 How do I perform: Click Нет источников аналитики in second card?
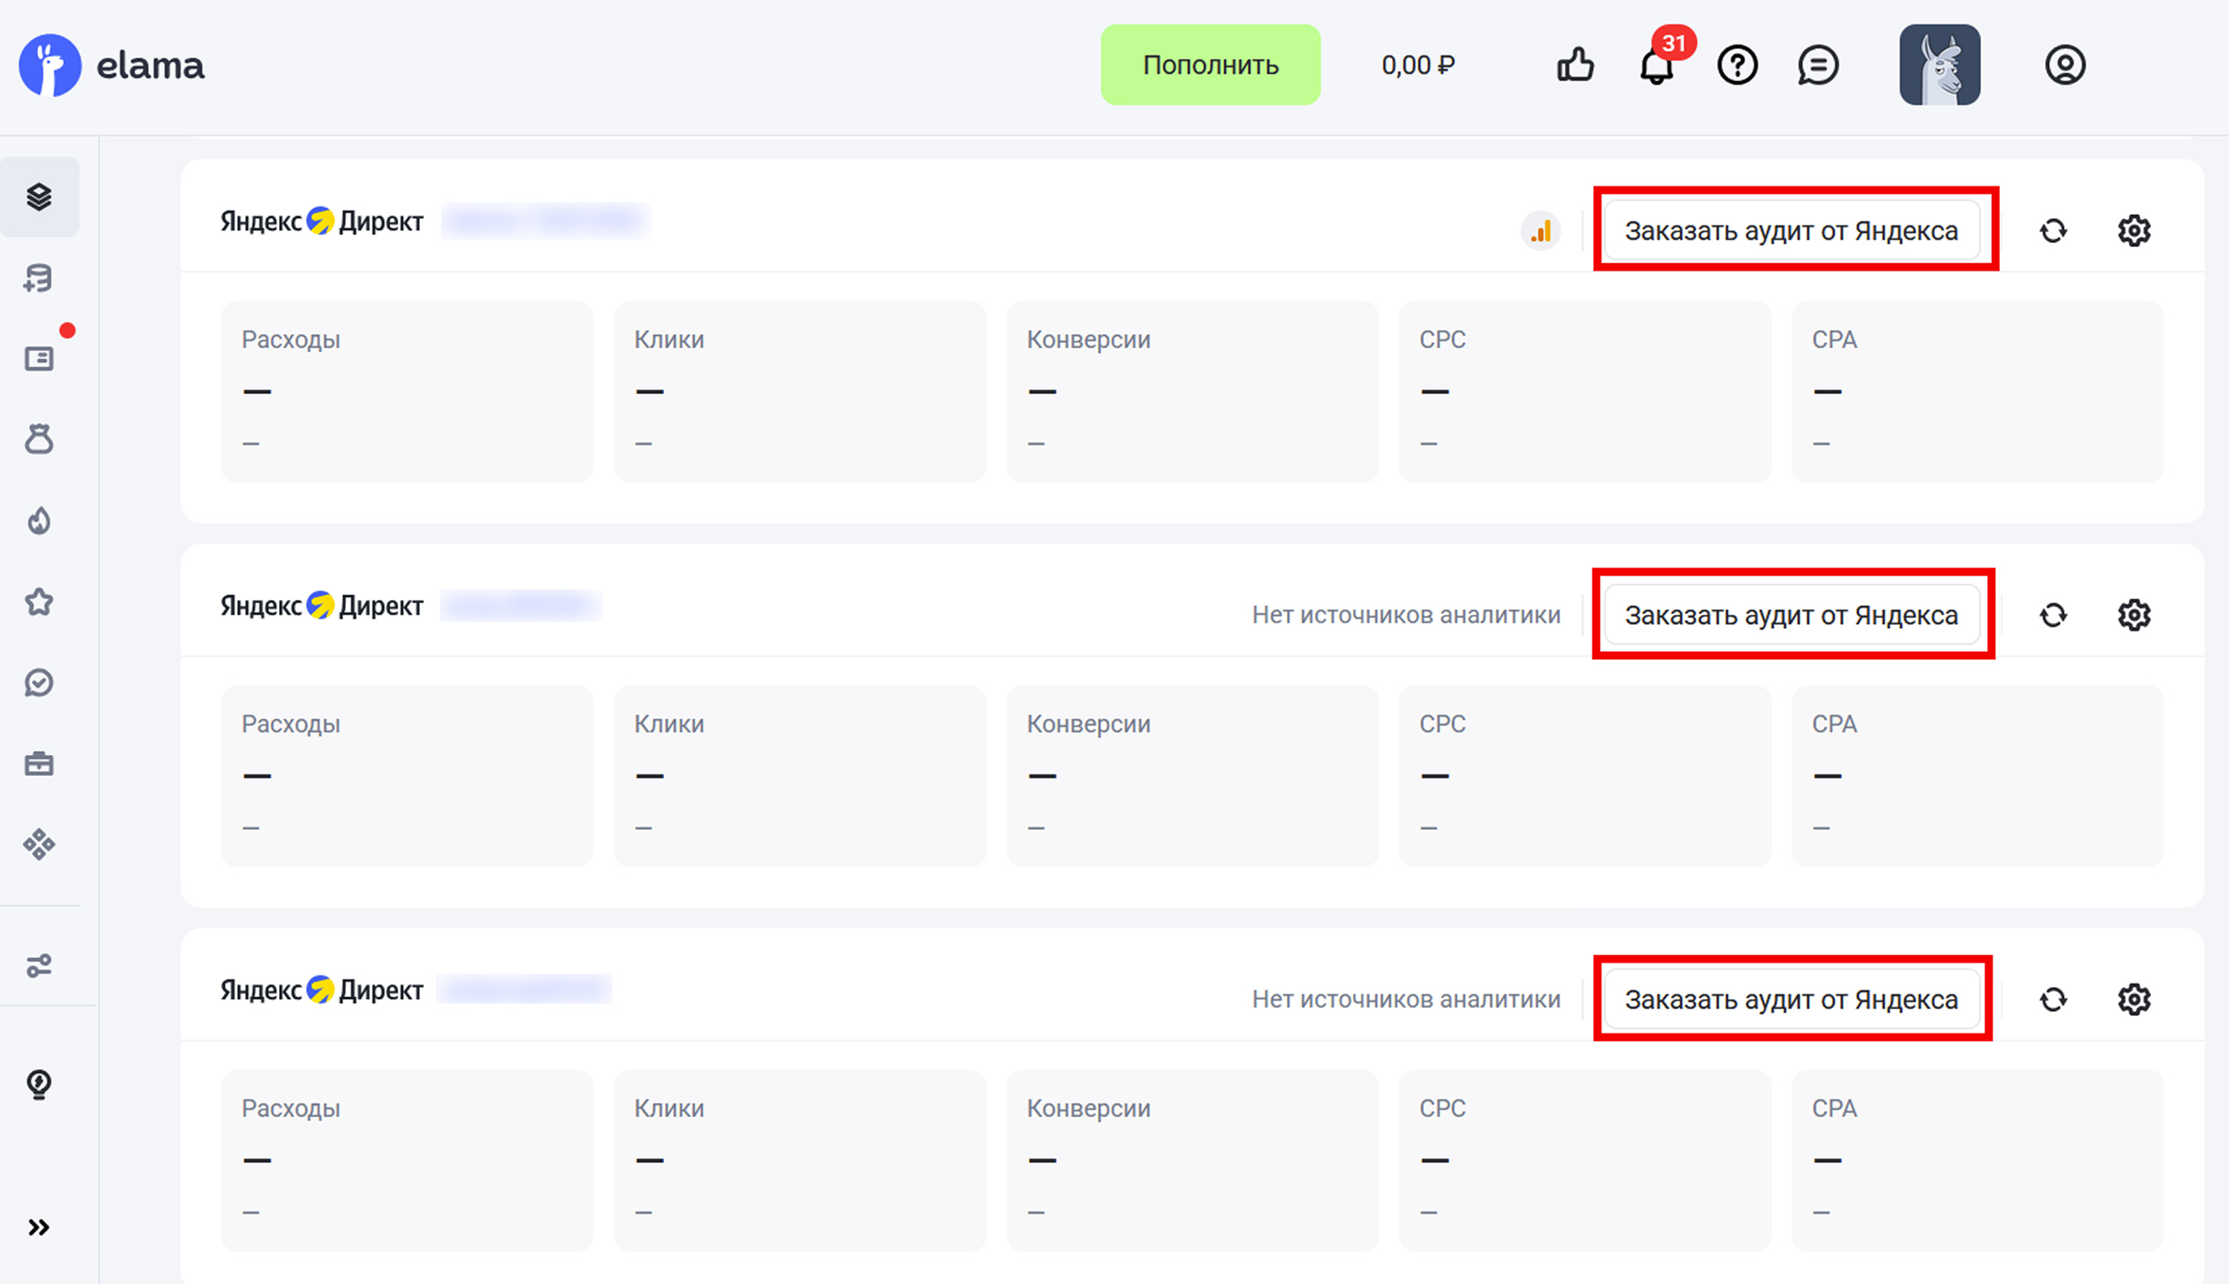click(x=1406, y=616)
